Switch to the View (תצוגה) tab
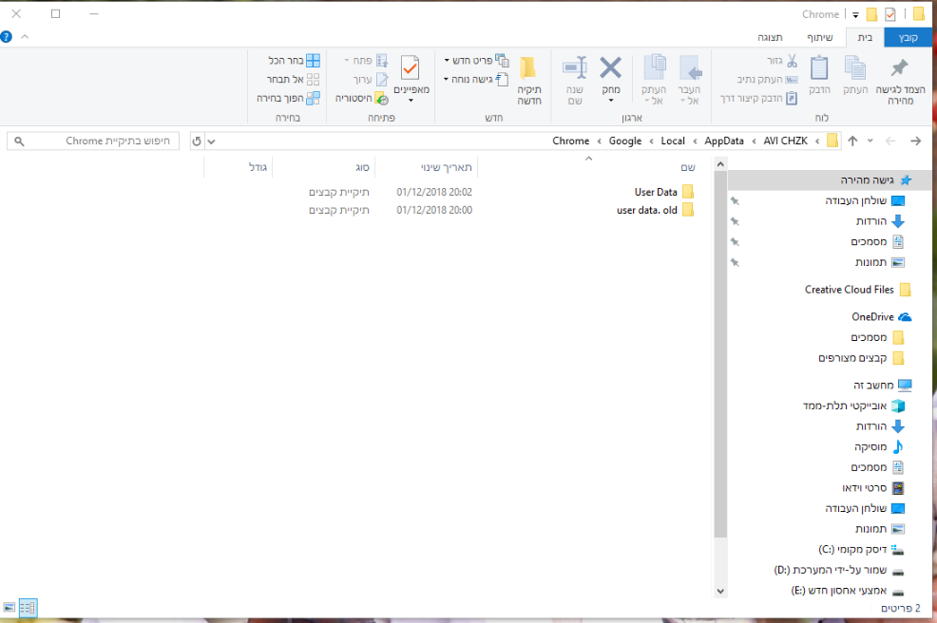This screenshot has height=623, width=937. pyautogui.click(x=771, y=38)
